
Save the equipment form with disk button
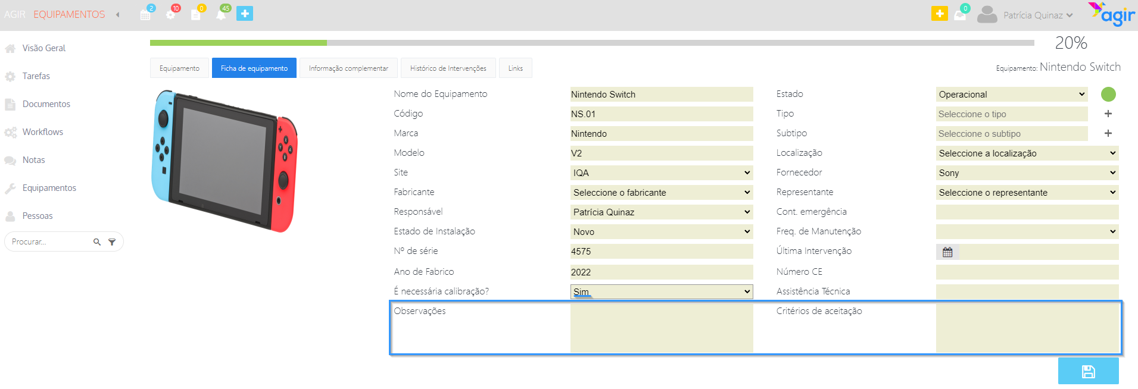(x=1088, y=371)
